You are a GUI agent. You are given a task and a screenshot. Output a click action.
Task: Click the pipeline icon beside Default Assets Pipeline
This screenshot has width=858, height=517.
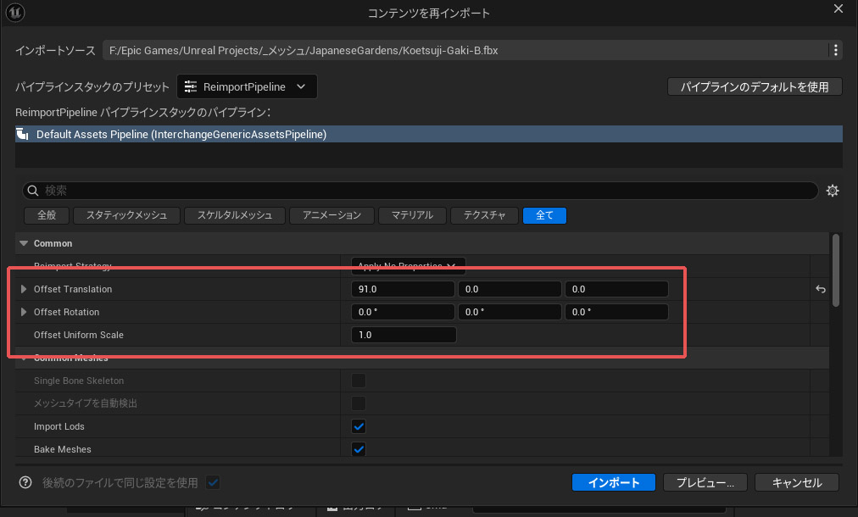(23, 134)
